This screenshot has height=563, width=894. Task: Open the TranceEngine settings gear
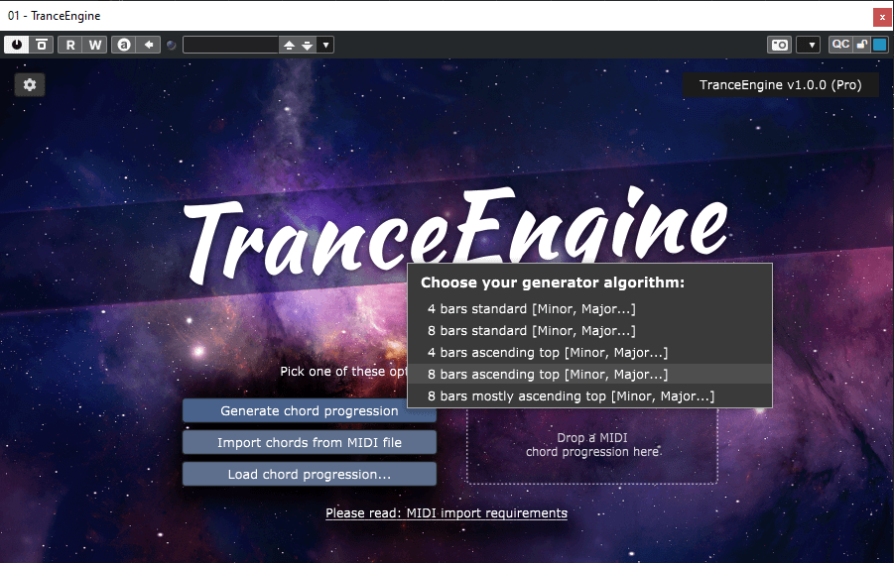click(x=30, y=85)
